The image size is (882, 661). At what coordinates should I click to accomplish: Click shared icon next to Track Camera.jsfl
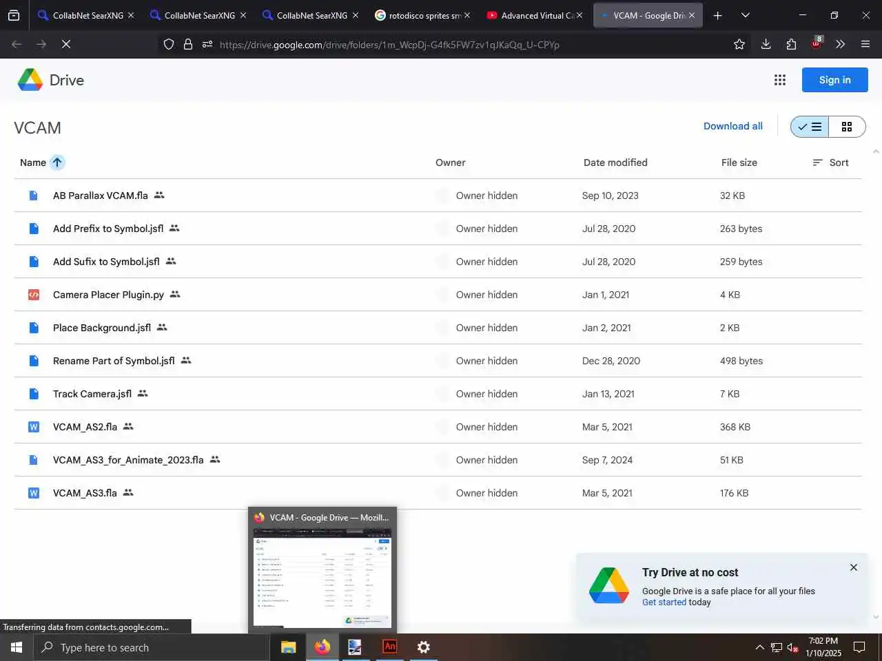point(143,394)
